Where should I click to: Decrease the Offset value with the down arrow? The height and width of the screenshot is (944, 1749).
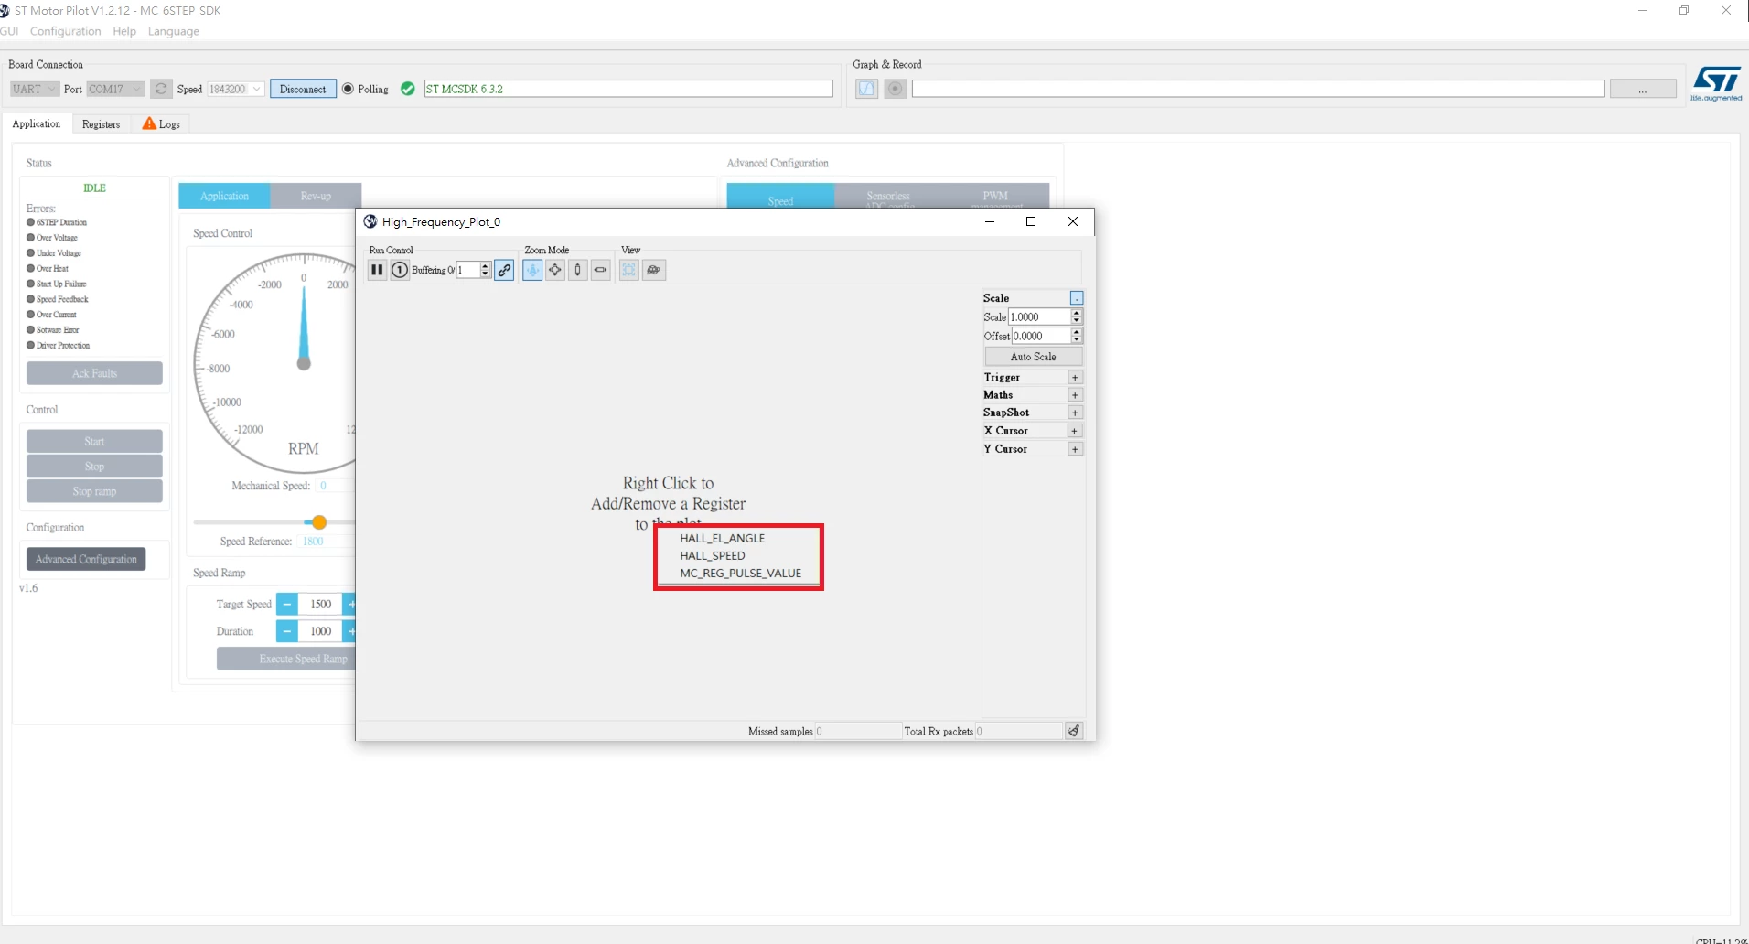coord(1077,340)
